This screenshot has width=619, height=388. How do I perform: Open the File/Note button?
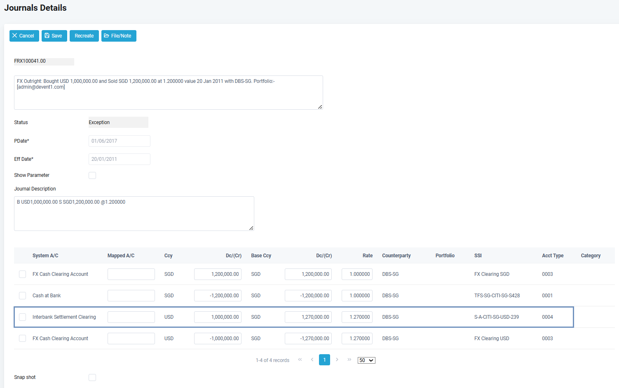119,36
